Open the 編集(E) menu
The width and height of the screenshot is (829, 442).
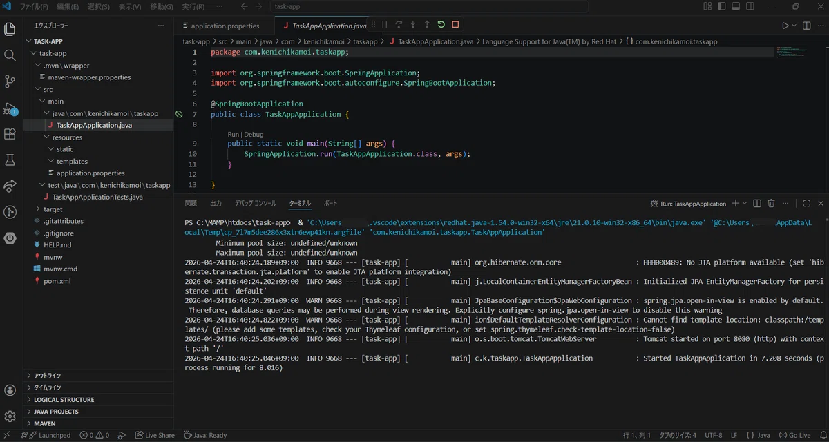pyautogui.click(x=68, y=7)
